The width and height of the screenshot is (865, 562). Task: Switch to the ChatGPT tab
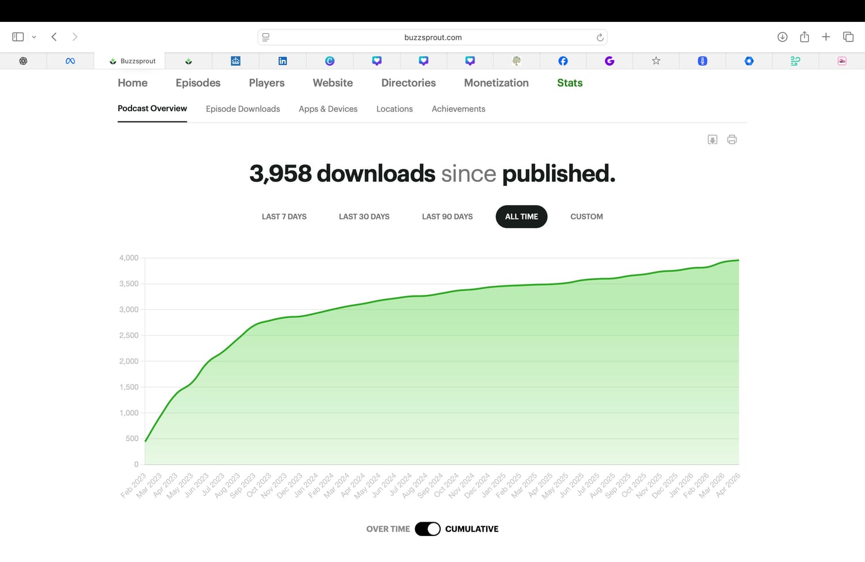tap(23, 61)
